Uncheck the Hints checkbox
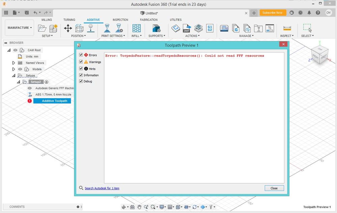The height and width of the screenshot is (213, 337). click(81, 69)
